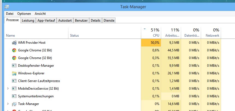
Task: Open the Optionen menu
Action: click(x=24, y=14)
